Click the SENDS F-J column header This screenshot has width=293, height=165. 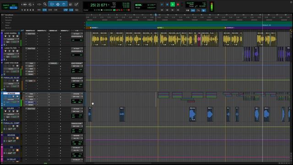coord(65,31)
